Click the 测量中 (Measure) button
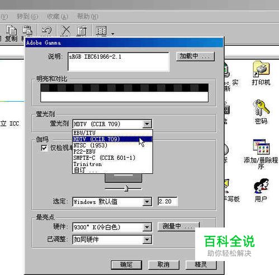Screen dimensions: 279x275 coord(178,226)
